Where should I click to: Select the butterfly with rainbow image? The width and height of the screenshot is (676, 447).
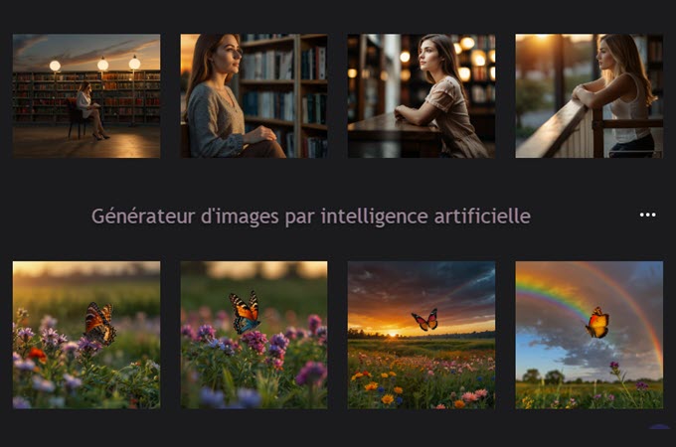click(x=589, y=335)
